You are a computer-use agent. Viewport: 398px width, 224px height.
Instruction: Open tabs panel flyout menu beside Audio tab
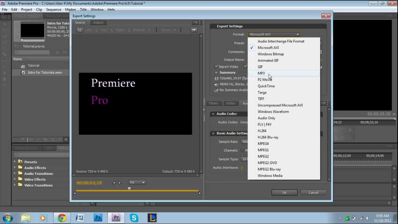coord(324,103)
